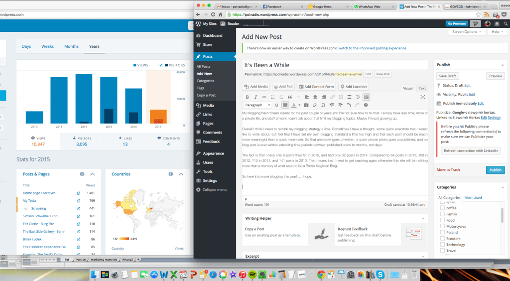Collapse the Categories box
The height and width of the screenshot is (281, 510).
click(x=503, y=187)
